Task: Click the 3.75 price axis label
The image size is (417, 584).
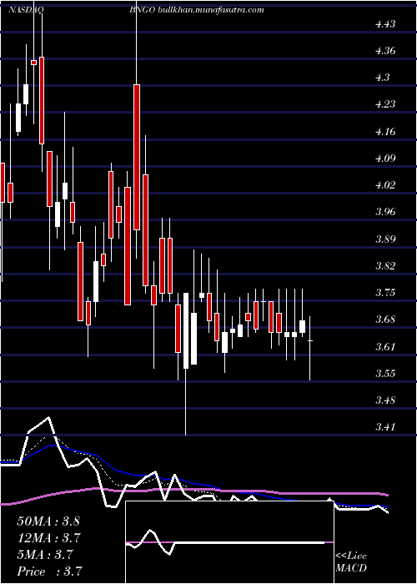Action: [385, 293]
